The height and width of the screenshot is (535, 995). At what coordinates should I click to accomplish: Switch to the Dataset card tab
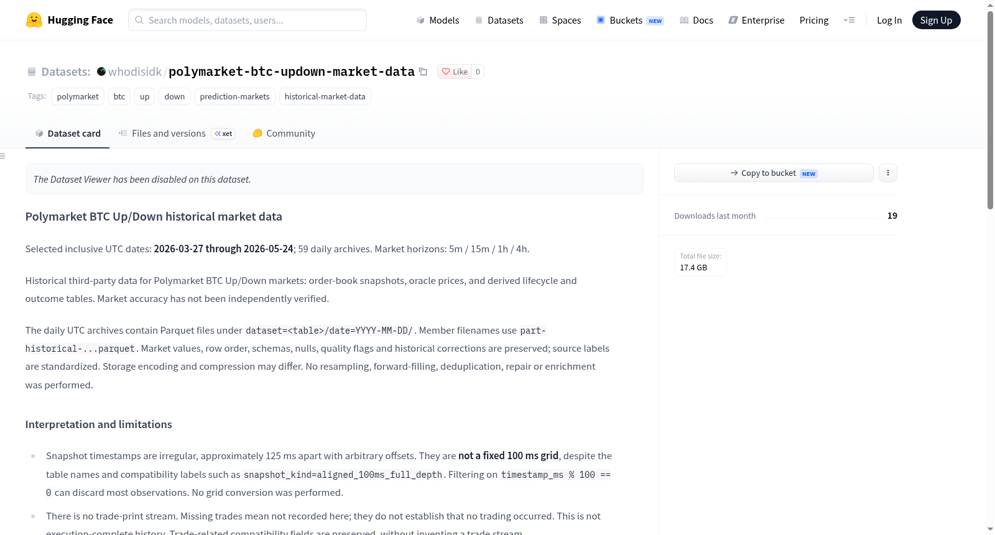click(67, 133)
